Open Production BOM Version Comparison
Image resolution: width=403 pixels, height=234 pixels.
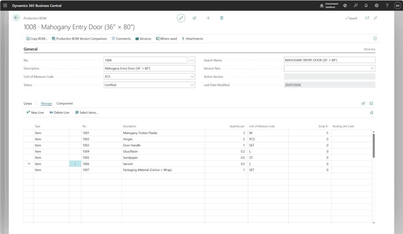click(79, 39)
